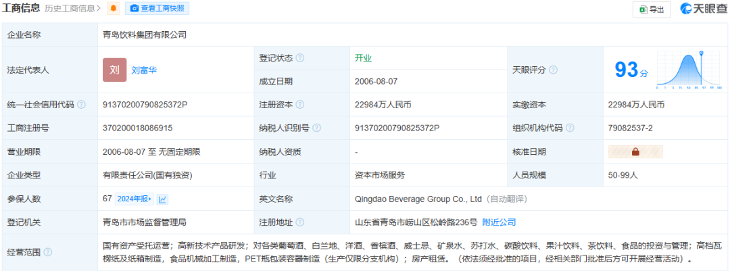Click 50-99人 staff size value
Screen dimensions: 730x273
click(623, 175)
